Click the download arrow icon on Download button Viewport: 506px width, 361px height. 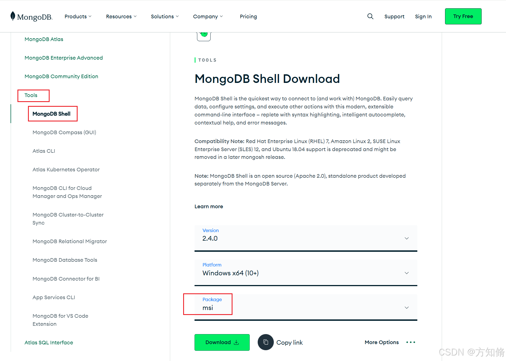(x=236, y=342)
